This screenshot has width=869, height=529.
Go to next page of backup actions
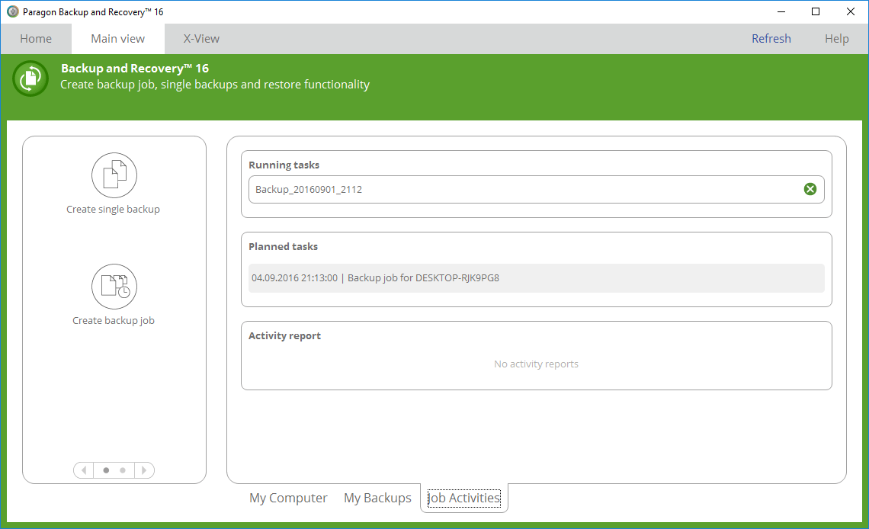144,470
